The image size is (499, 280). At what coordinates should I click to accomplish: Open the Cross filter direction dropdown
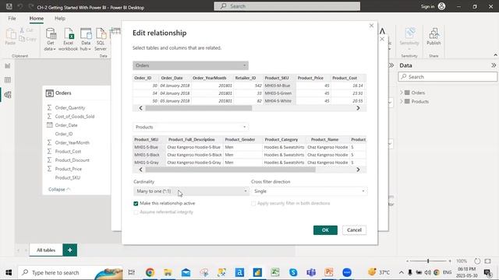click(309, 191)
